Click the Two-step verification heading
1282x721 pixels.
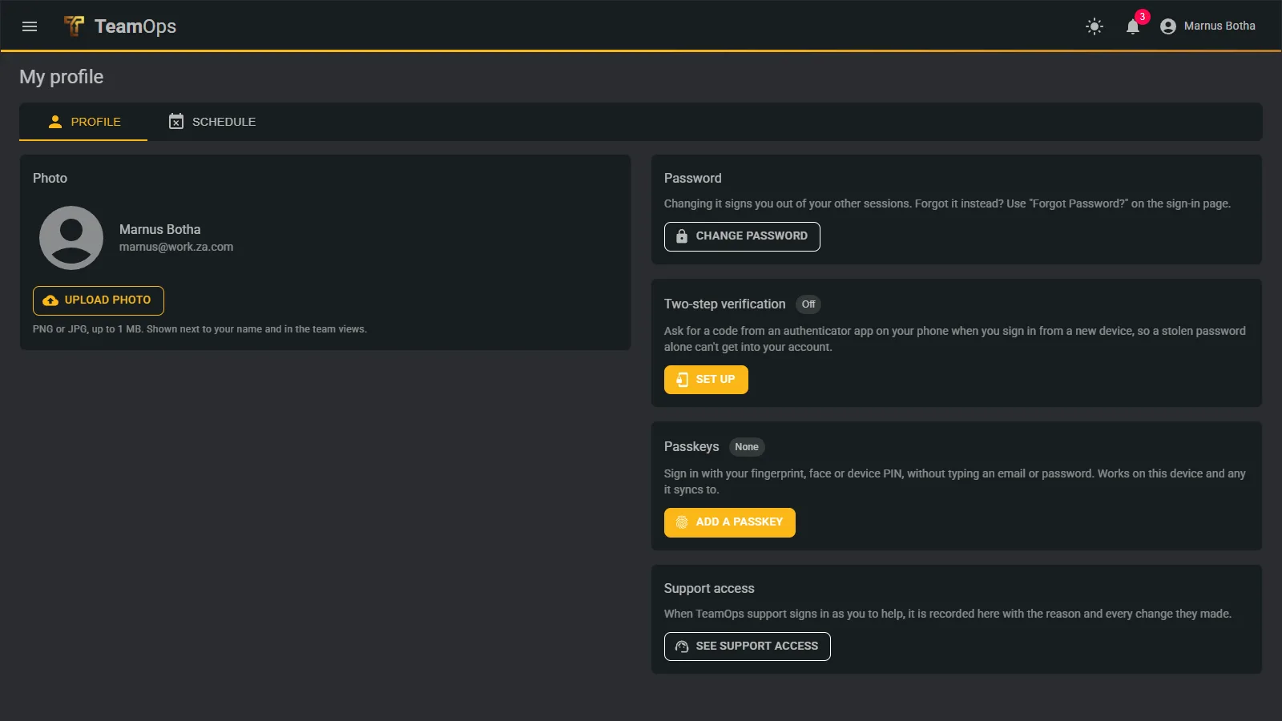pos(725,304)
